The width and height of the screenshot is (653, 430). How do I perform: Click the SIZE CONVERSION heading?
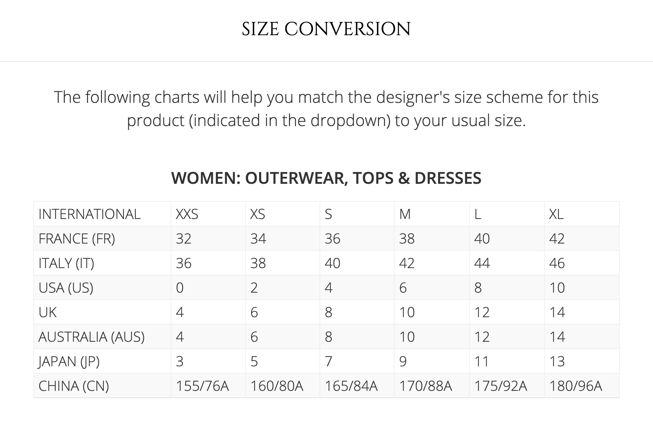click(326, 29)
